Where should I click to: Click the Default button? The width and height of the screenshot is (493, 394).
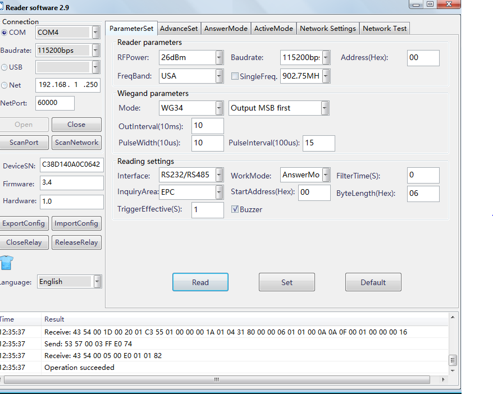click(x=373, y=282)
